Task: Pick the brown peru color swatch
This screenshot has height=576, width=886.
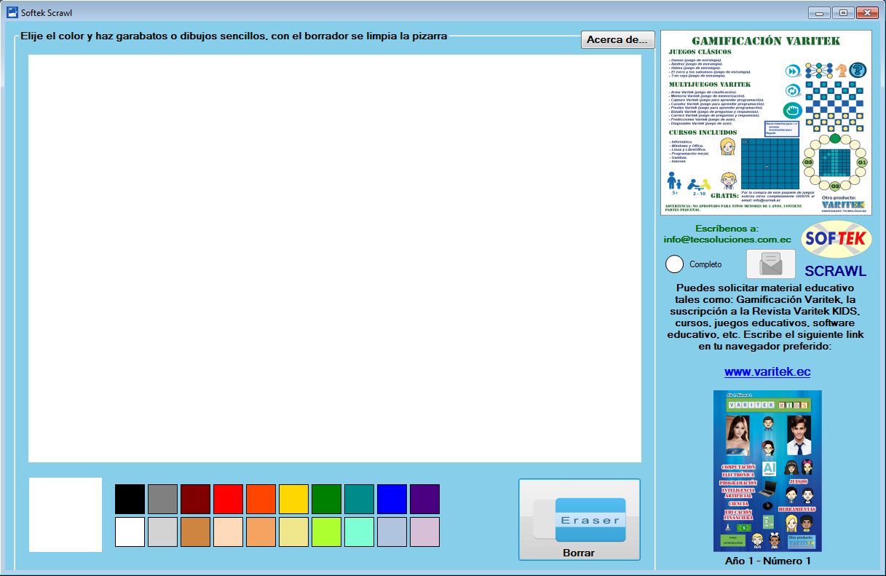Action: 195,532
